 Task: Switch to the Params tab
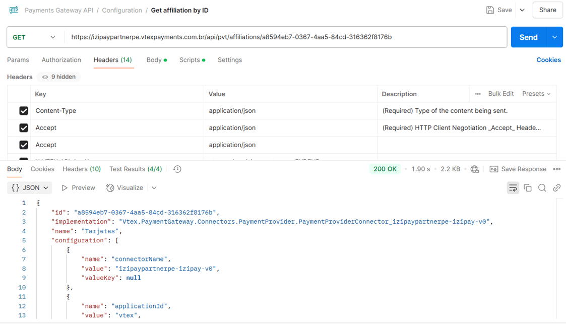18,60
